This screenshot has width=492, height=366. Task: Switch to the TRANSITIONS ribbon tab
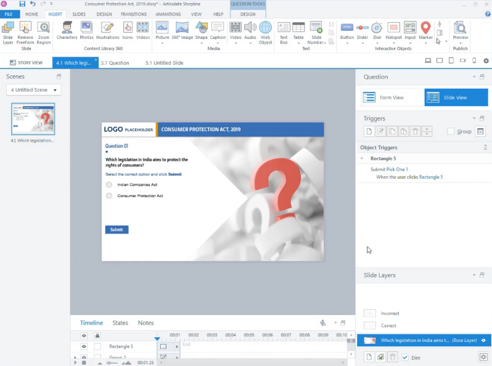point(134,14)
